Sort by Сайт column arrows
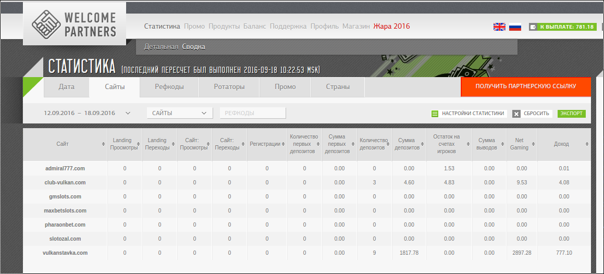The height and width of the screenshot is (274, 604). click(103, 144)
